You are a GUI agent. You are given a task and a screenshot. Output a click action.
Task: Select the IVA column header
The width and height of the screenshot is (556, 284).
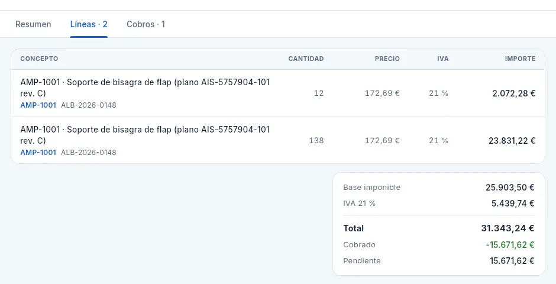tap(443, 59)
